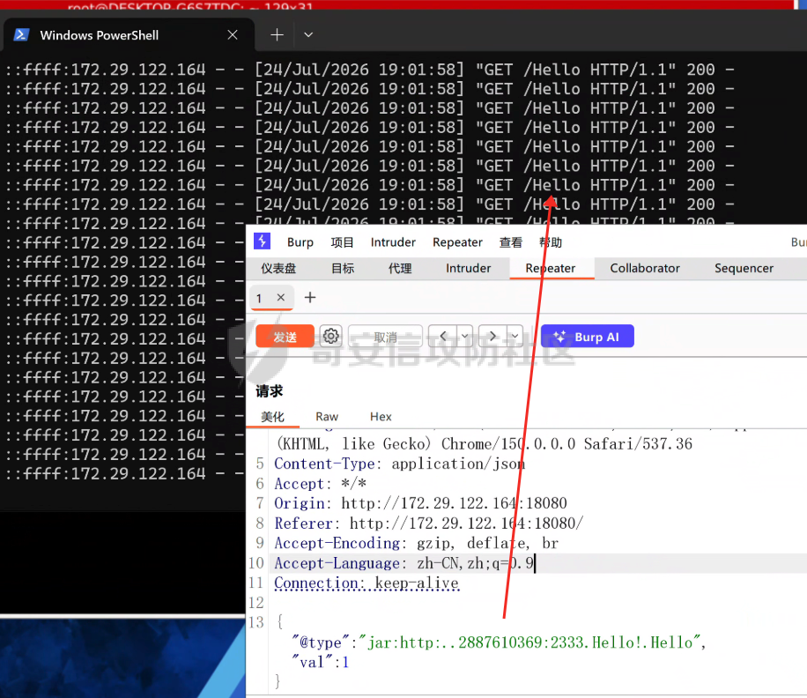807x698 pixels.
Task: Click the 取消 cancel button
Action: point(385,337)
